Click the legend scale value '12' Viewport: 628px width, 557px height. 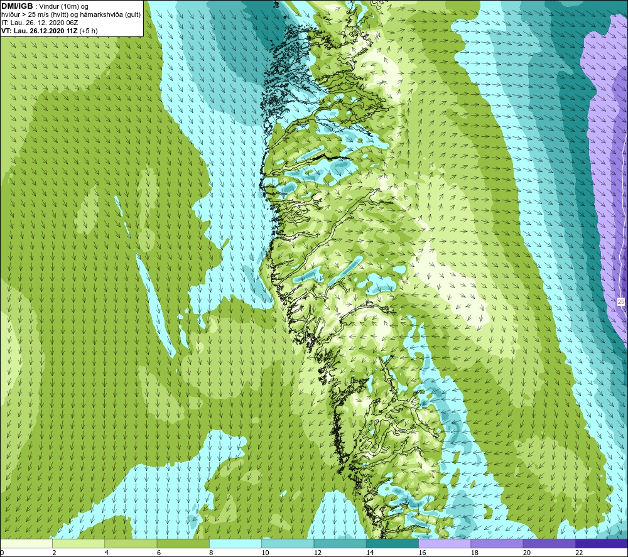tap(318, 553)
